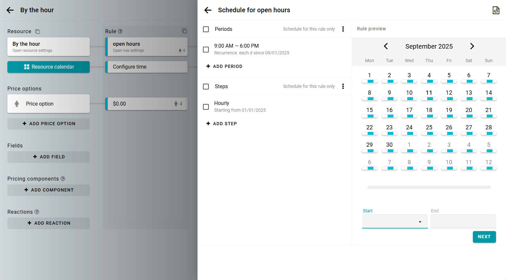The image size is (506, 280).
Task: Click help icon next to Pricing components
Action: [63, 179]
